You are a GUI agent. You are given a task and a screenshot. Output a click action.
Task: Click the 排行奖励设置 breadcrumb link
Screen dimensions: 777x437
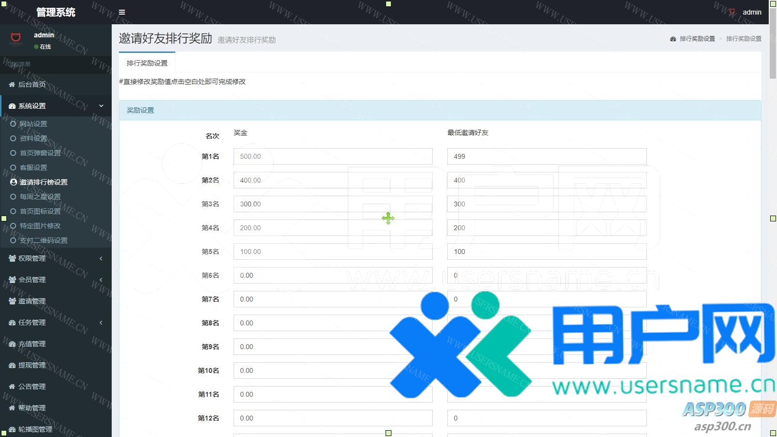(697, 39)
